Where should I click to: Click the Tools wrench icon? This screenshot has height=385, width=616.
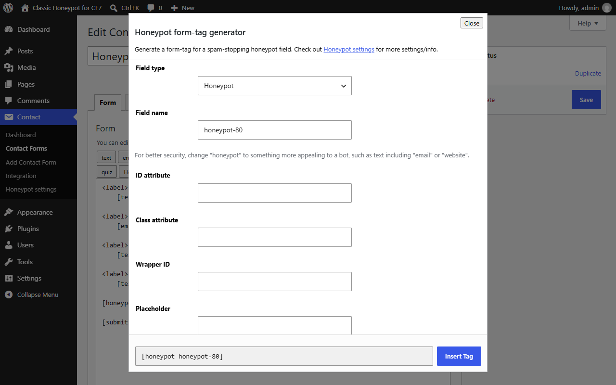point(9,262)
